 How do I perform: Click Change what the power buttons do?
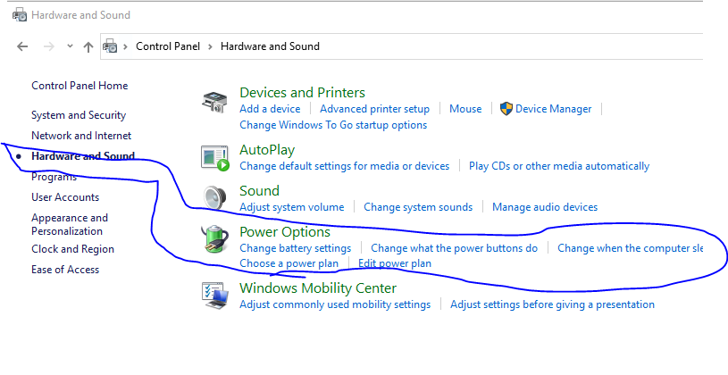[454, 248]
